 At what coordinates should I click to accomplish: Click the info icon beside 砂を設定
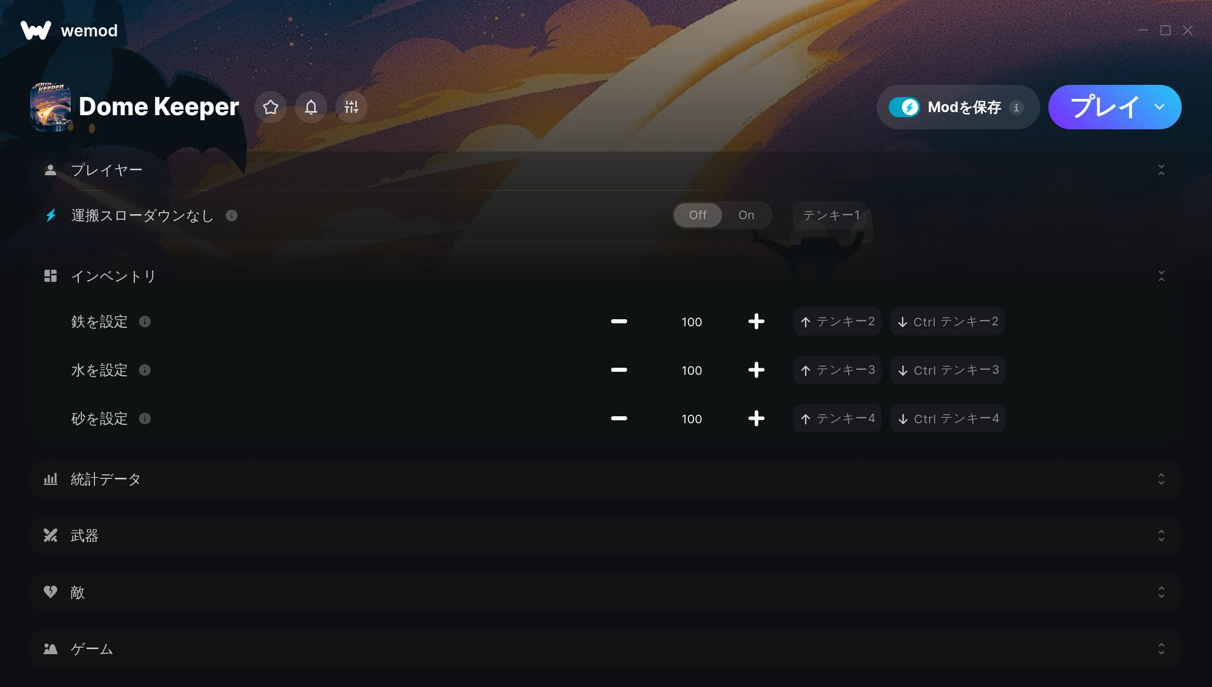(x=145, y=419)
